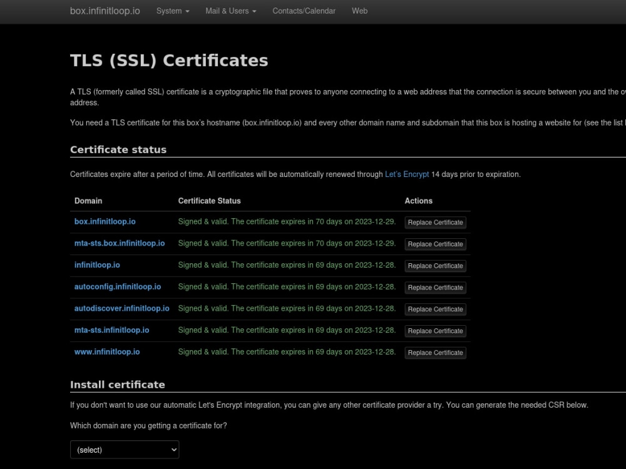
Task: Replace certificate for mta-sts.infinitloop.io
Action: pyautogui.click(x=435, y=331)
